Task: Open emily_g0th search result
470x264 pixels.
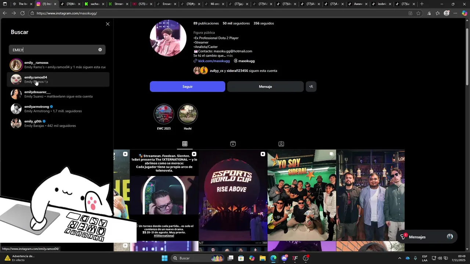Action: point(58,124)
